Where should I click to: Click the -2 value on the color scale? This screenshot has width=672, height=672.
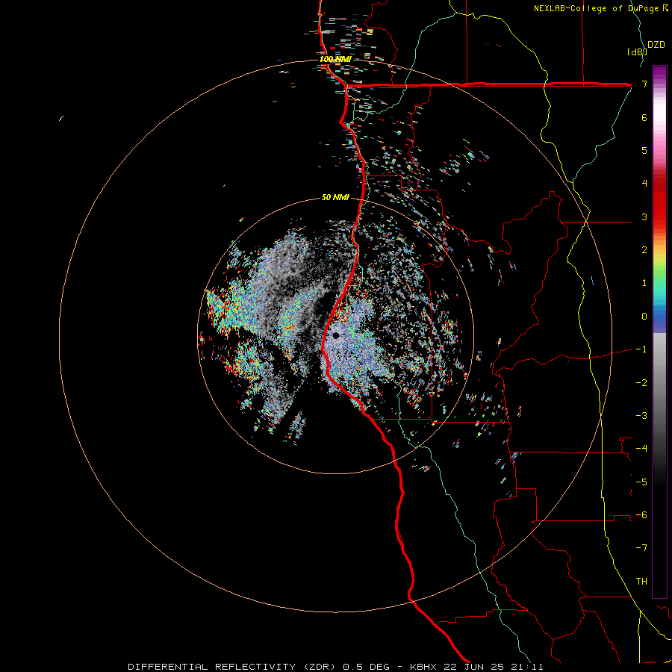[x=641, y=383]
